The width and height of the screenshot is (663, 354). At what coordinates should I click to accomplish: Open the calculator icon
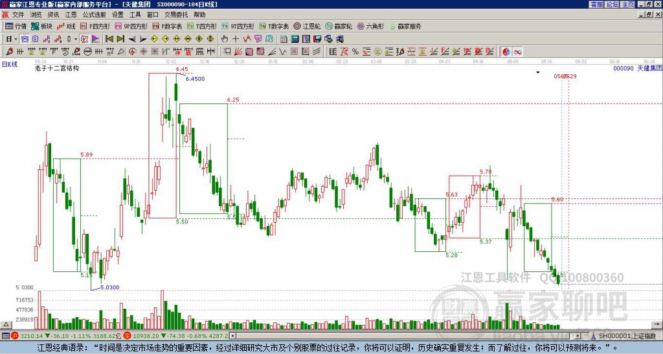(295, 39)
